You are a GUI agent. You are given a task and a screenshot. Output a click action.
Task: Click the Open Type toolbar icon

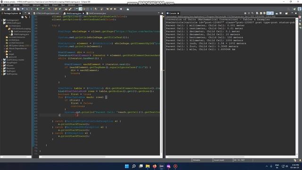(x=66, y=9)
